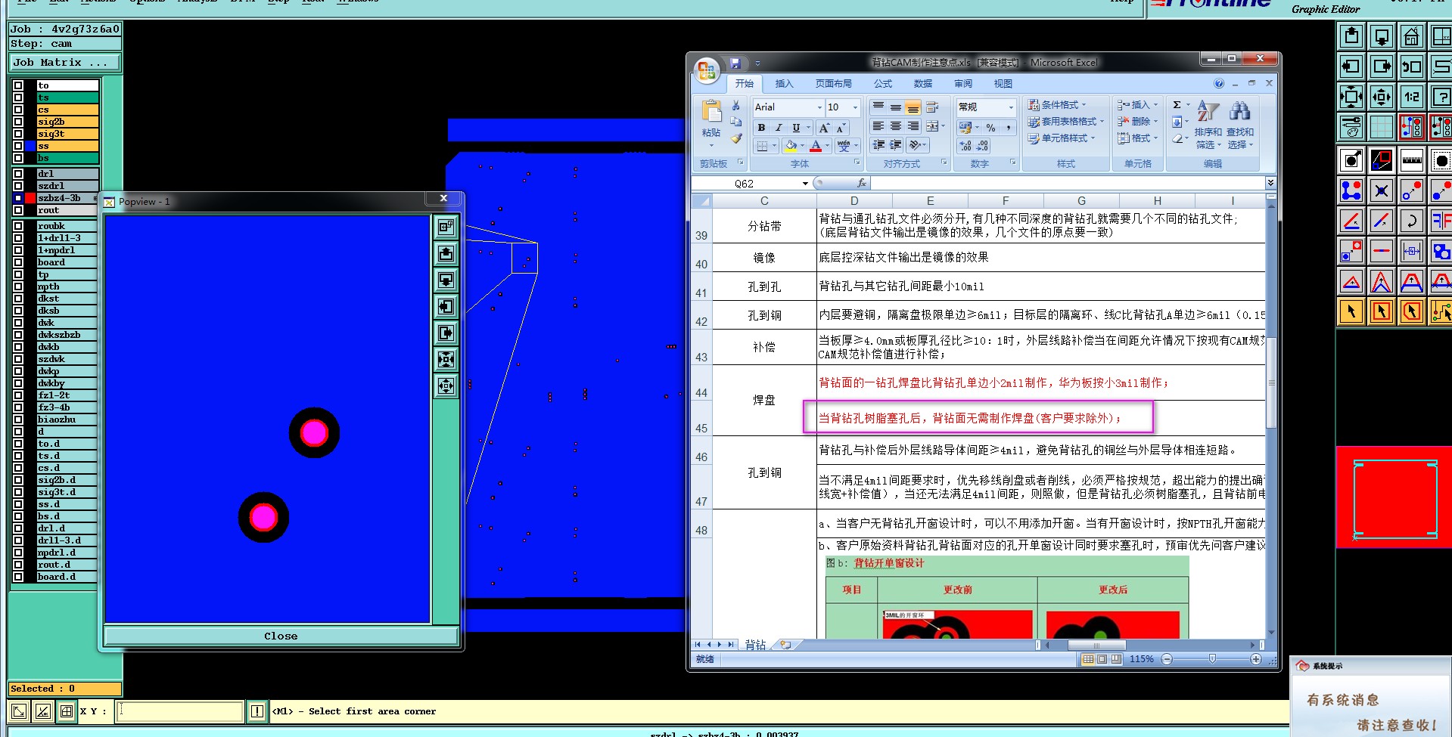Apply center horizontal alignment in Excel
The height and width of the screenshot is (737, 1452).
(895, 126)
